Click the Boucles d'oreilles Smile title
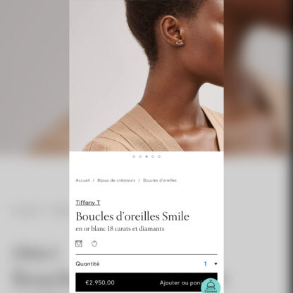The height and width of the screenshot is (293, 293). pyautogui.click(x=132, y=216)
